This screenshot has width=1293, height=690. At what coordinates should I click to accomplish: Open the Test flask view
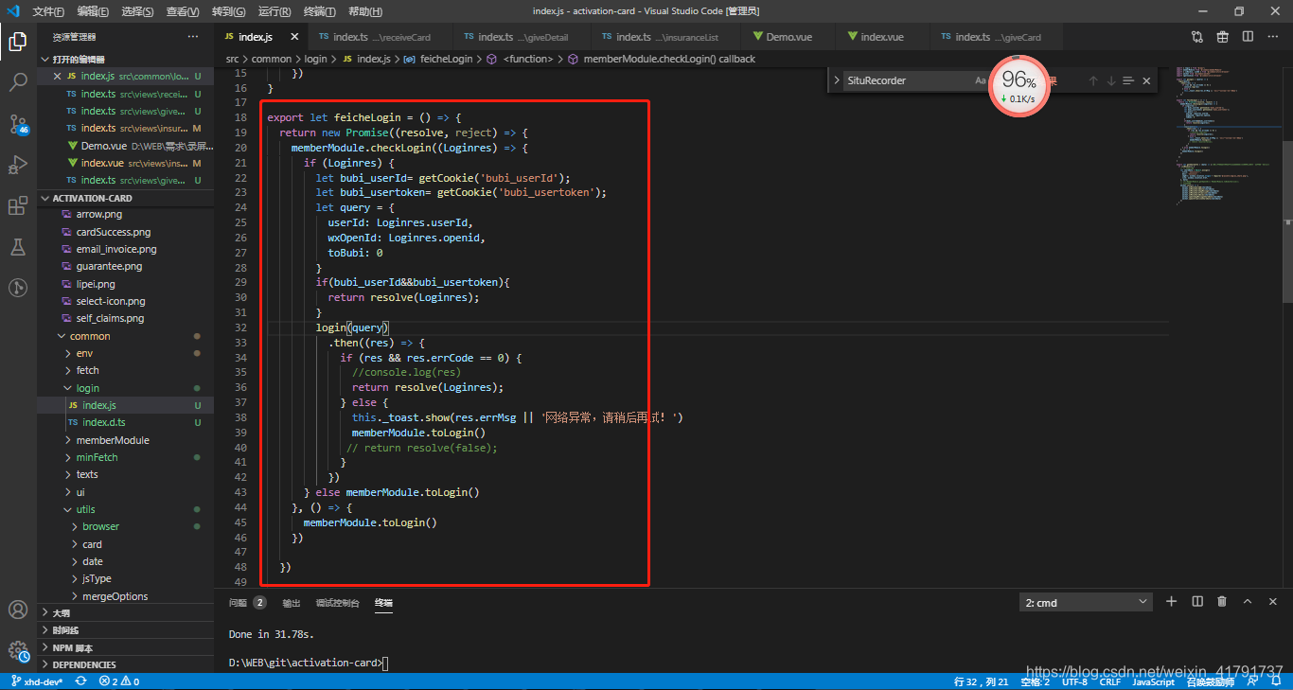(18, 246)
